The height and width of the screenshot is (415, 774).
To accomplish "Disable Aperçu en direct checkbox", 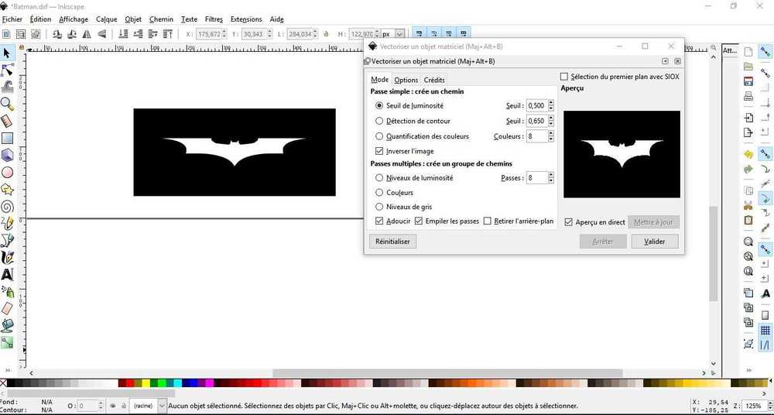I will point(568,222).
